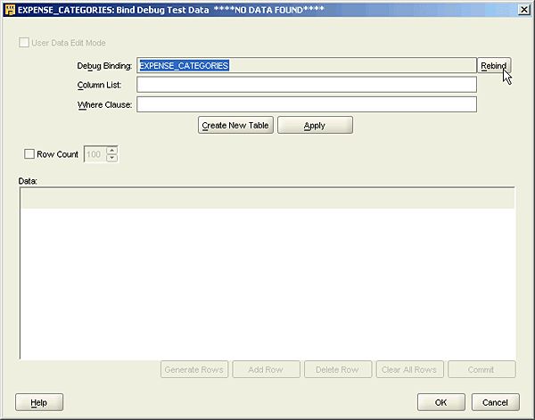
Task: Click the Generate Rows button
Action: click(194, 369)
